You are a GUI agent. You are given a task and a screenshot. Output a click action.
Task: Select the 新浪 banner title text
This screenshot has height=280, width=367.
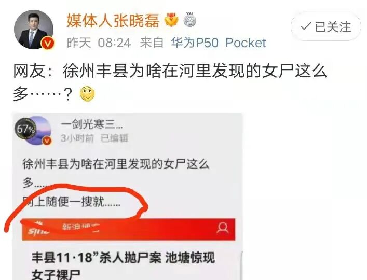[81, 227]
